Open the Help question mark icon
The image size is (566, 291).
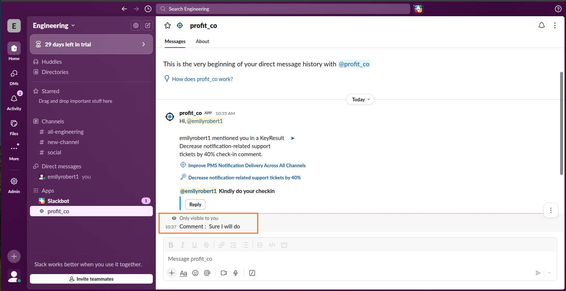pyautogui.click(x=558, y=9)
